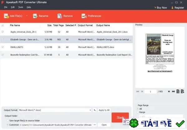Uncheck the Apple_Universal_Dock_2A-1 file checkbox
Viewport: 187px width, 130px height.
point(2,32)
